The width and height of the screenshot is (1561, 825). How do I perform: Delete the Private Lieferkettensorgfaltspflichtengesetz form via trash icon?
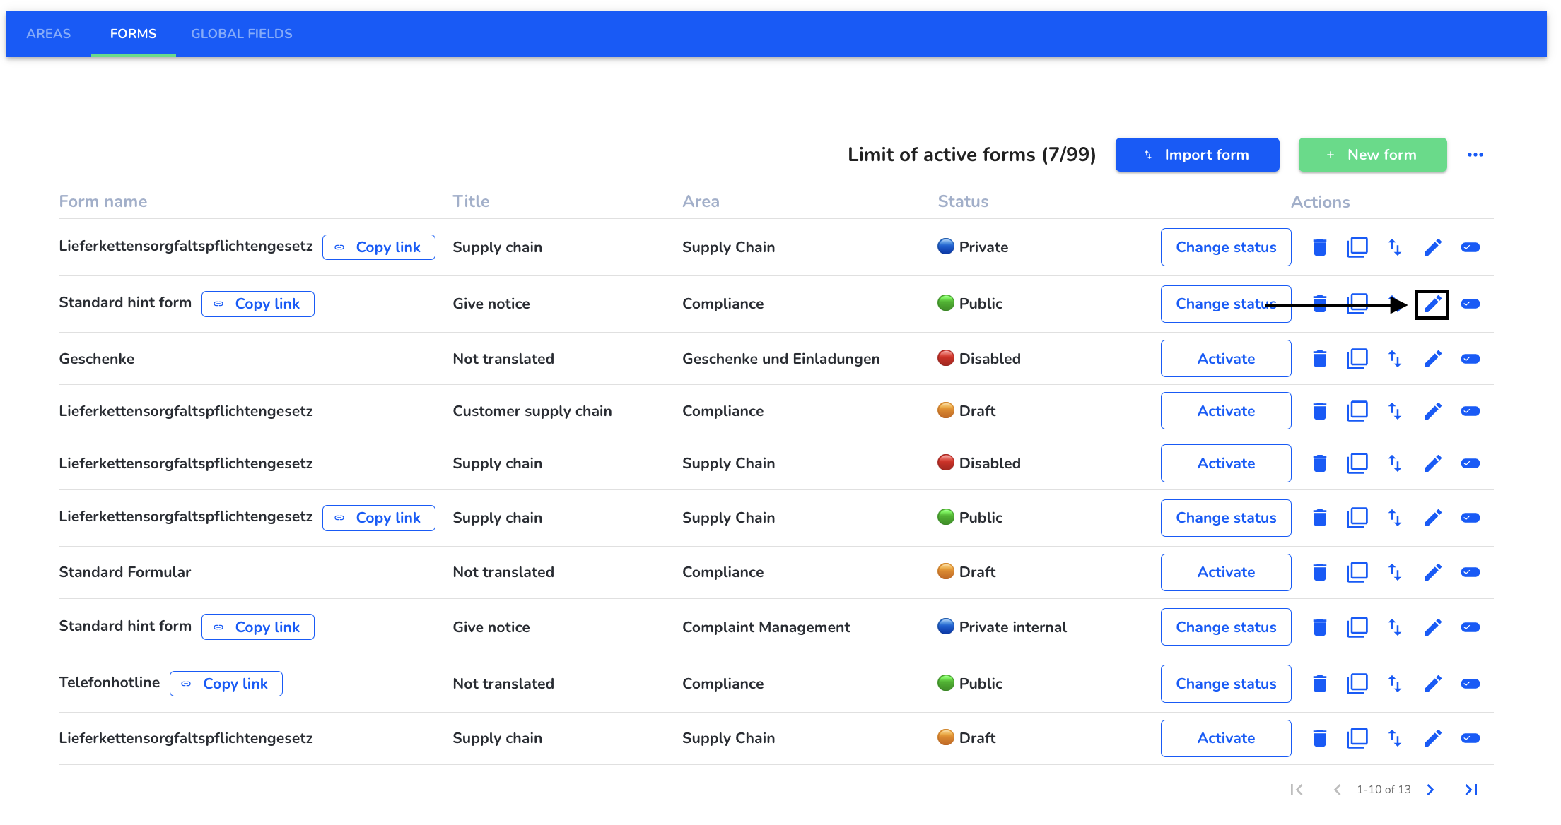pos(1319,247)
